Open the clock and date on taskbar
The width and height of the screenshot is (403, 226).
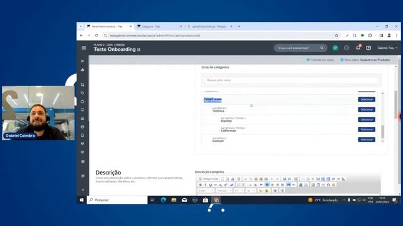(x=382, y=200)
